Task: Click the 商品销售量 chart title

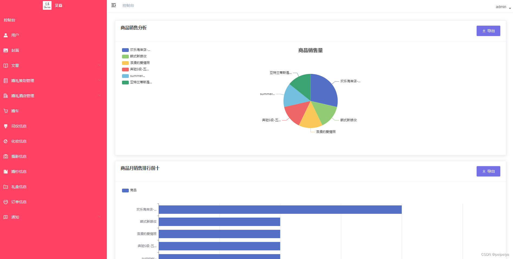Action: coord(310,50)
